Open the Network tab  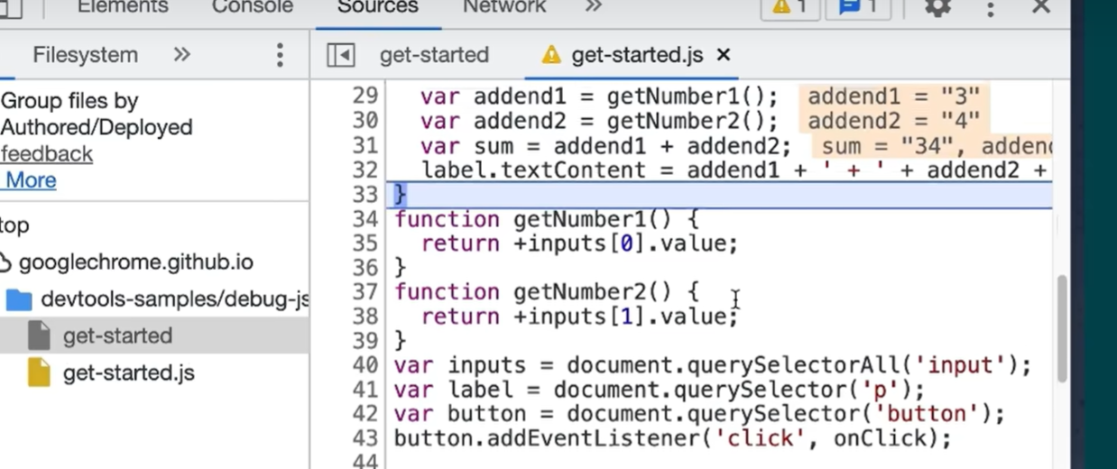(x=504, y=7)
